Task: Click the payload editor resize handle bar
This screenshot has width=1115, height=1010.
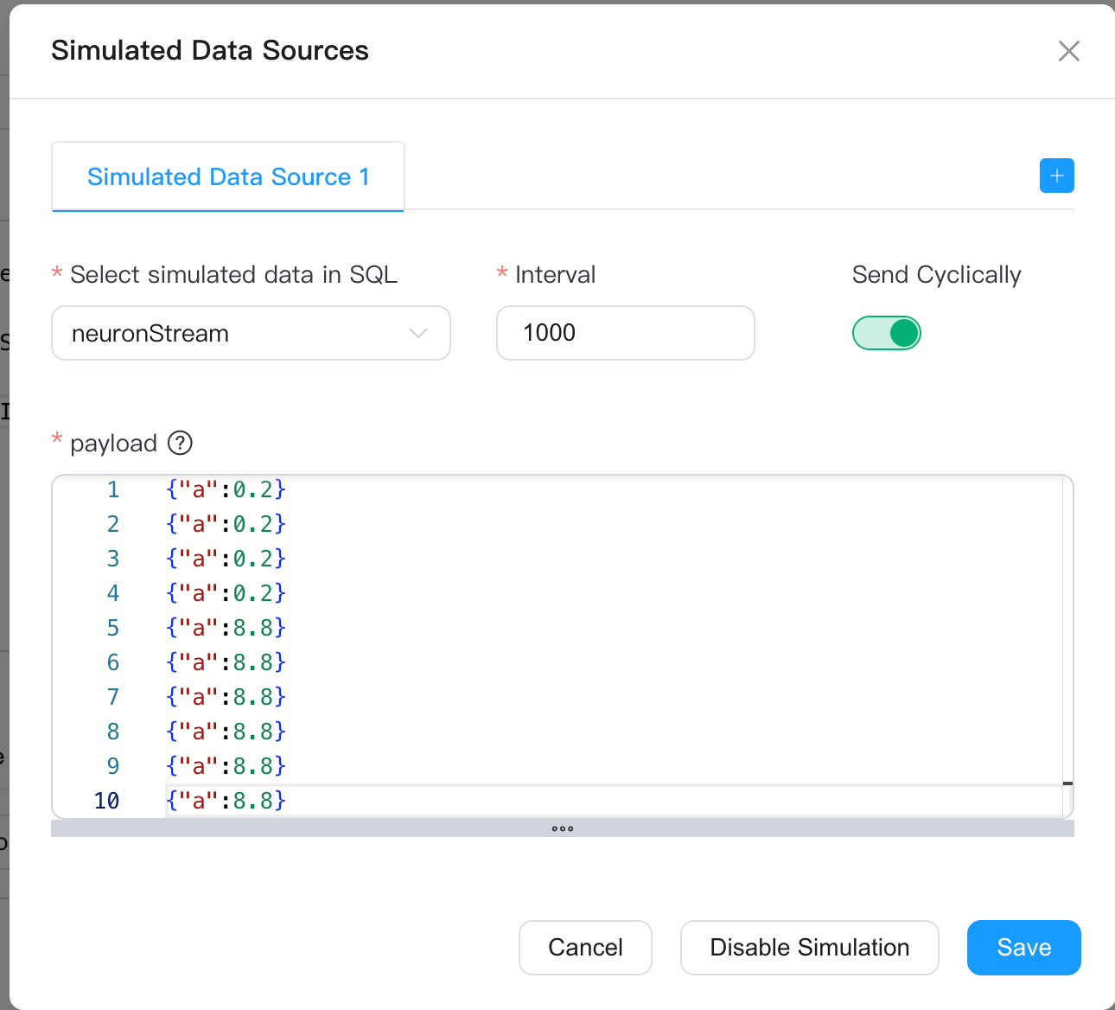Action: (562, 828)
